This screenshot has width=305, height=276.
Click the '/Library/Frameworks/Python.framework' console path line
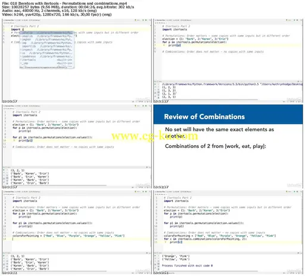click(232, 84)
